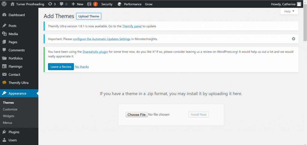Click the New label in admin bar
Viewport: 307px width, 145px height.
pyautogui.click(x=80, y=4)
